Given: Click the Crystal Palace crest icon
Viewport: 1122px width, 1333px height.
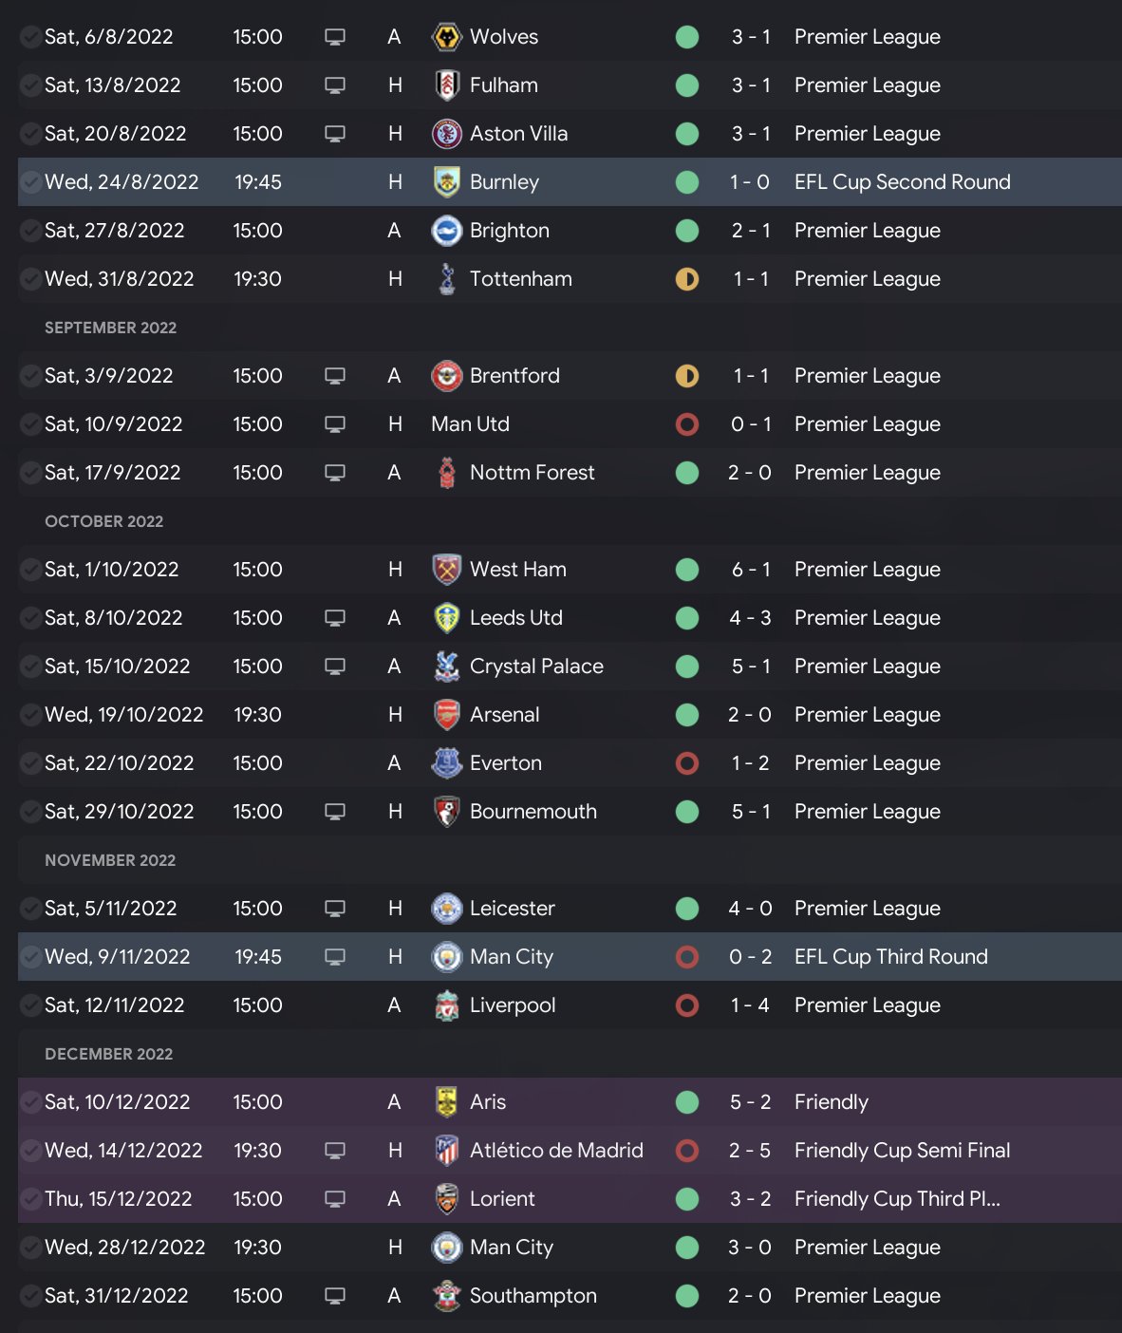Looking at the screenshot, I should pos(446,666).
